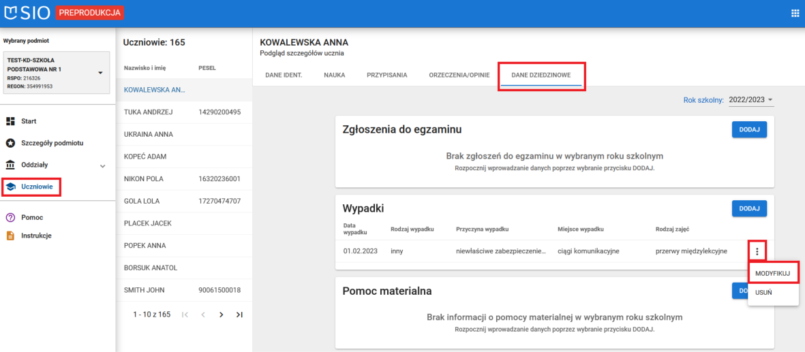Jump to last page of students
This screenshot has height=352, width=805.
point(239,315)
